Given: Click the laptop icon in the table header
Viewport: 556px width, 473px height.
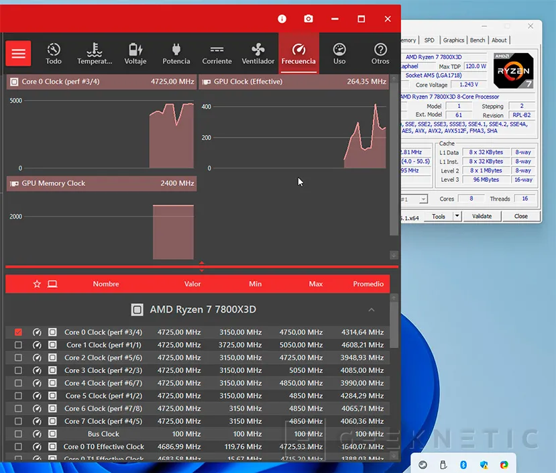Looking at the screenshot, I should [52, 284].
